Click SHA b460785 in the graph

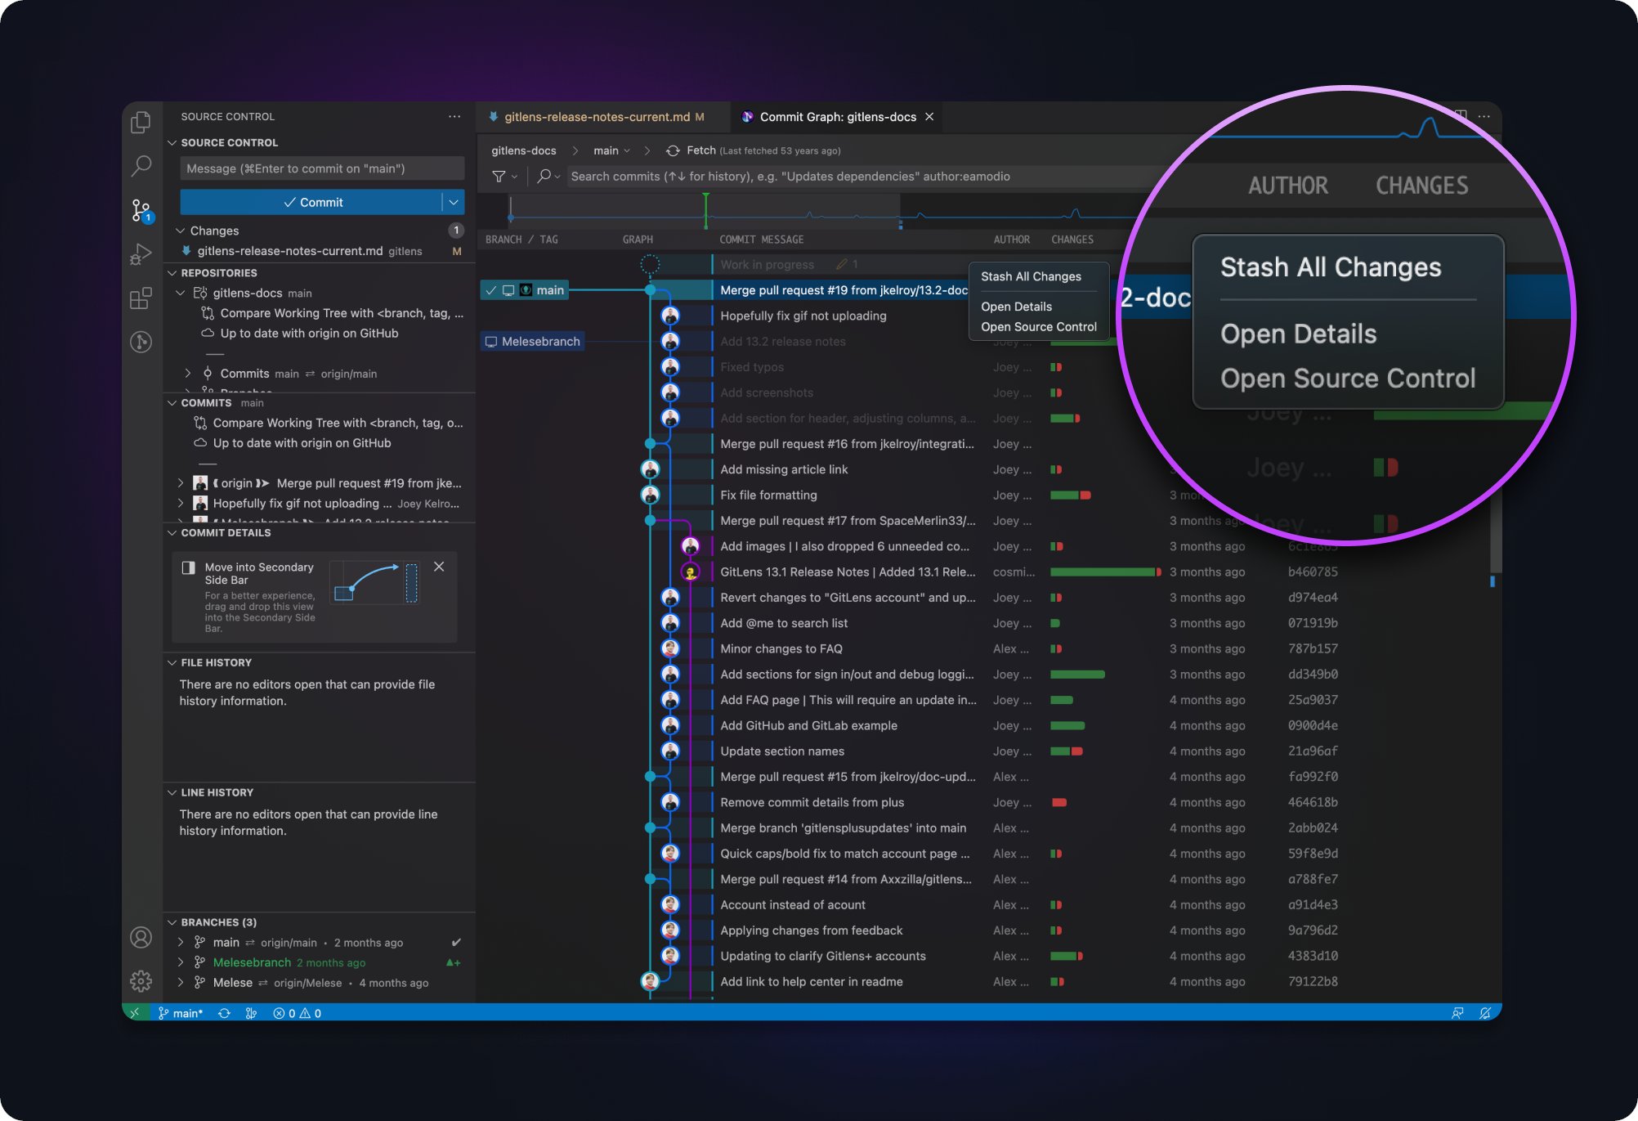tap(1313, 572)
